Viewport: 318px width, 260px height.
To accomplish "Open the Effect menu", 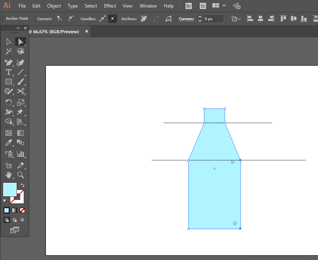I will pyautogui.click(x=110, y=6).
